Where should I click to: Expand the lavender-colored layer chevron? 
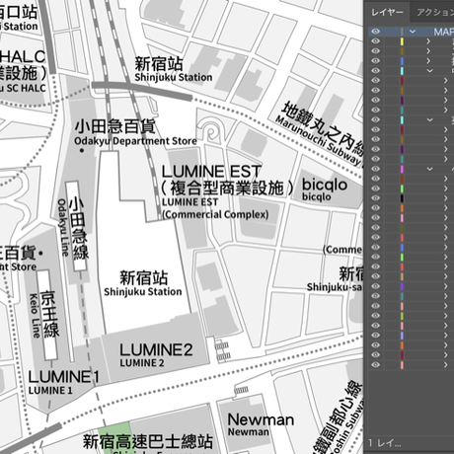point(445,336)
